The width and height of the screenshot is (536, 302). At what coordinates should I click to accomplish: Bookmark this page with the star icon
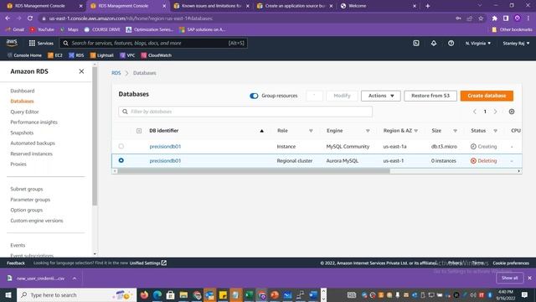[x=481, y=18]
